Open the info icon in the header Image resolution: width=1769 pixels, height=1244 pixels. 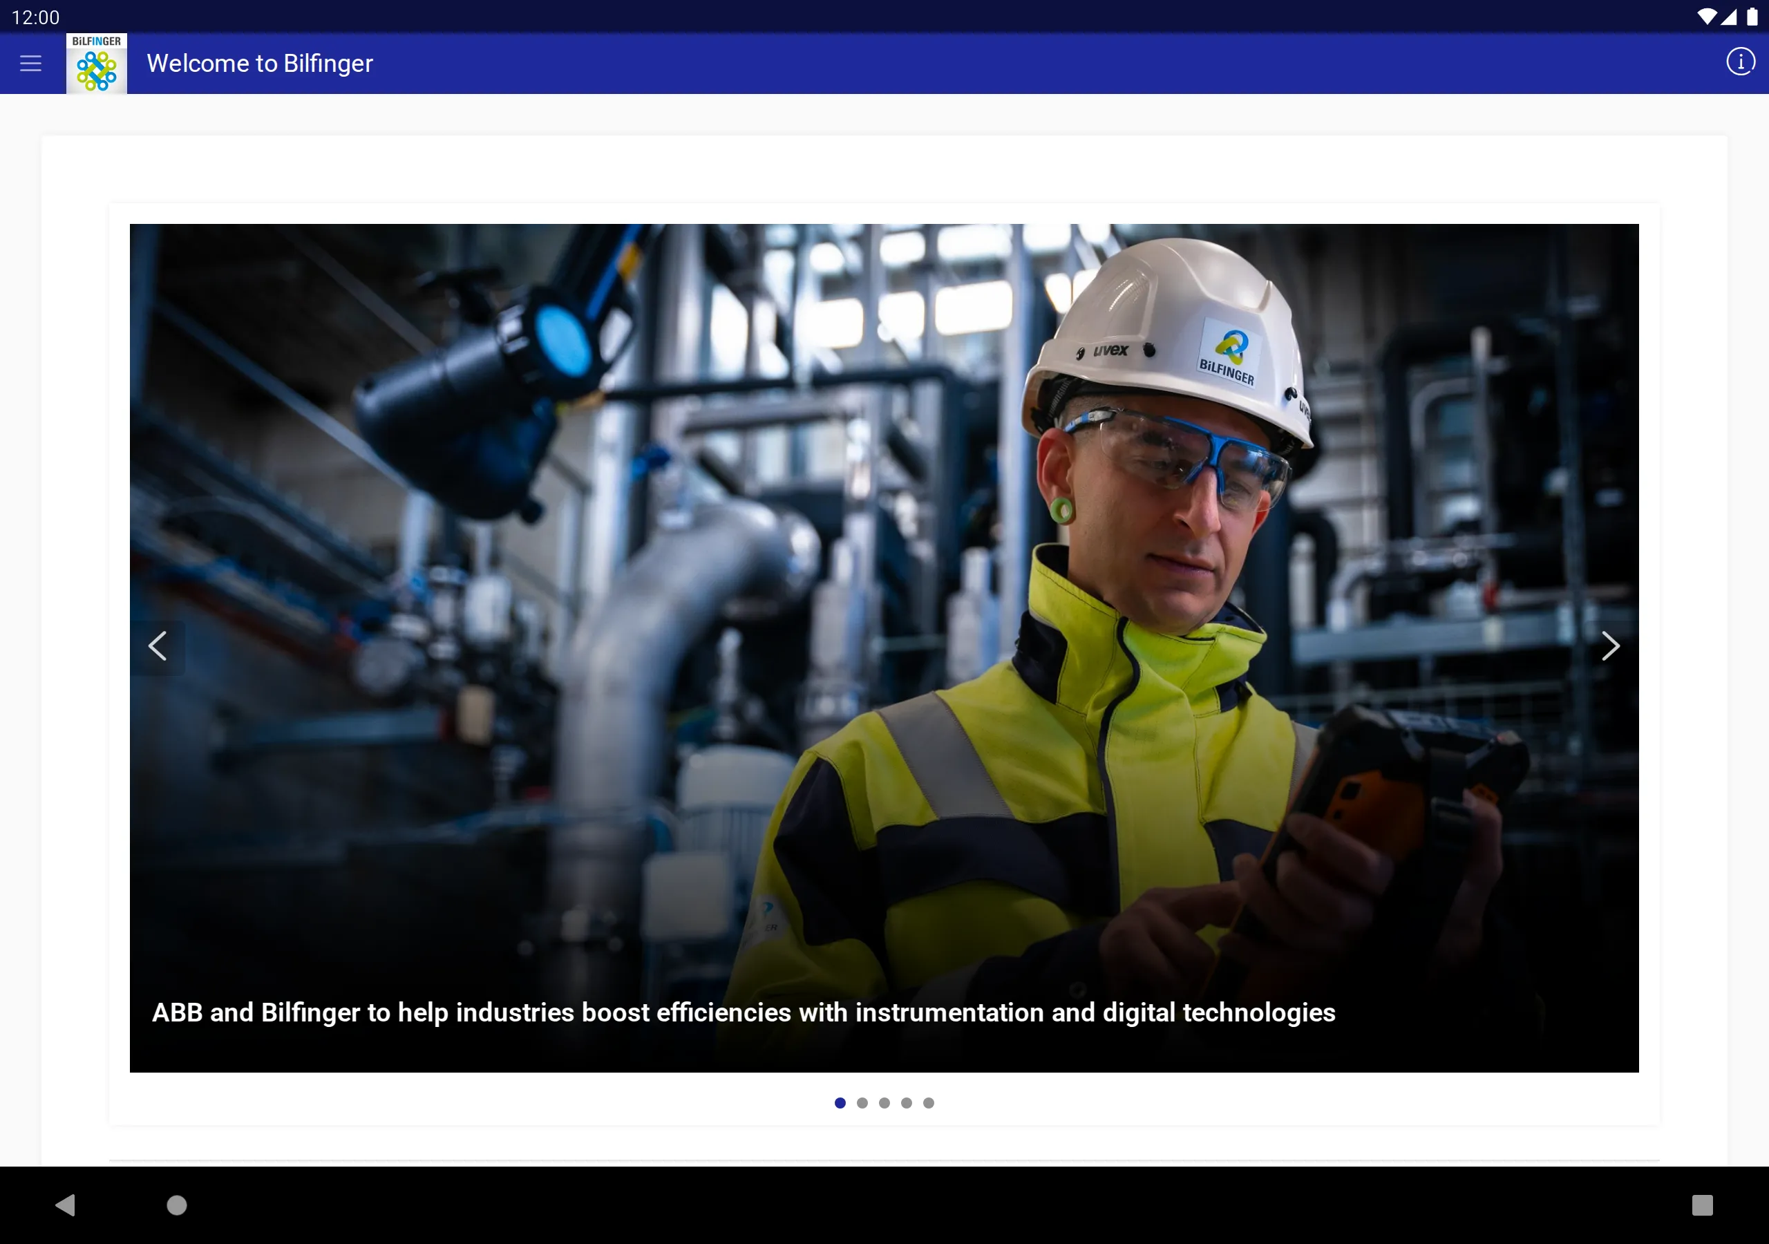point(1740,62)
